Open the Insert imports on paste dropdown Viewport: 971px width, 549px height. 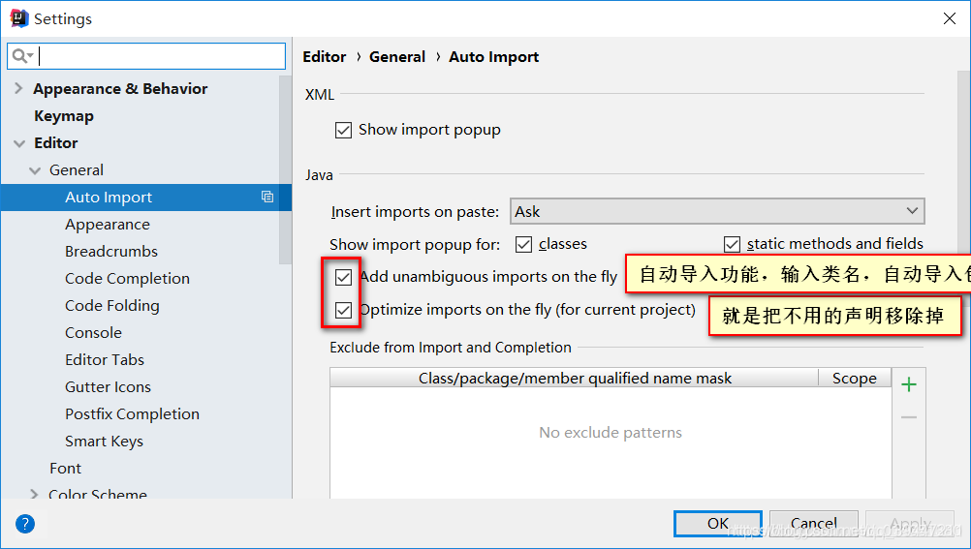pos(717,211)
